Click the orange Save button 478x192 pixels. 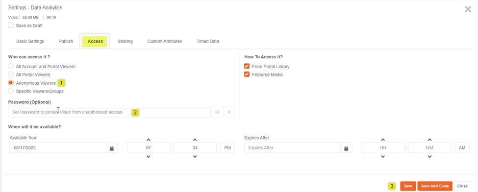pyautogui.click(x=408, y=186)
